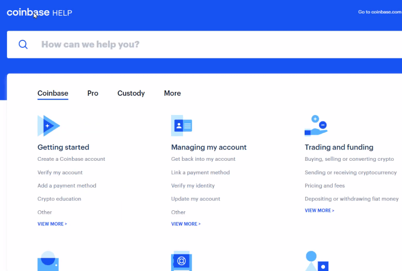Screen dimensions: 402x271
Task: Open the Trading and funding heading
Action: [x=339, y=147]
